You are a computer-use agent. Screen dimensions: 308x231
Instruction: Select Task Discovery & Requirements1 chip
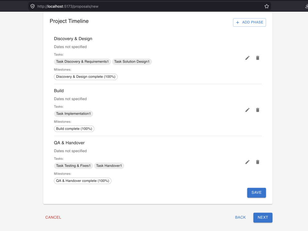(82, 62)
